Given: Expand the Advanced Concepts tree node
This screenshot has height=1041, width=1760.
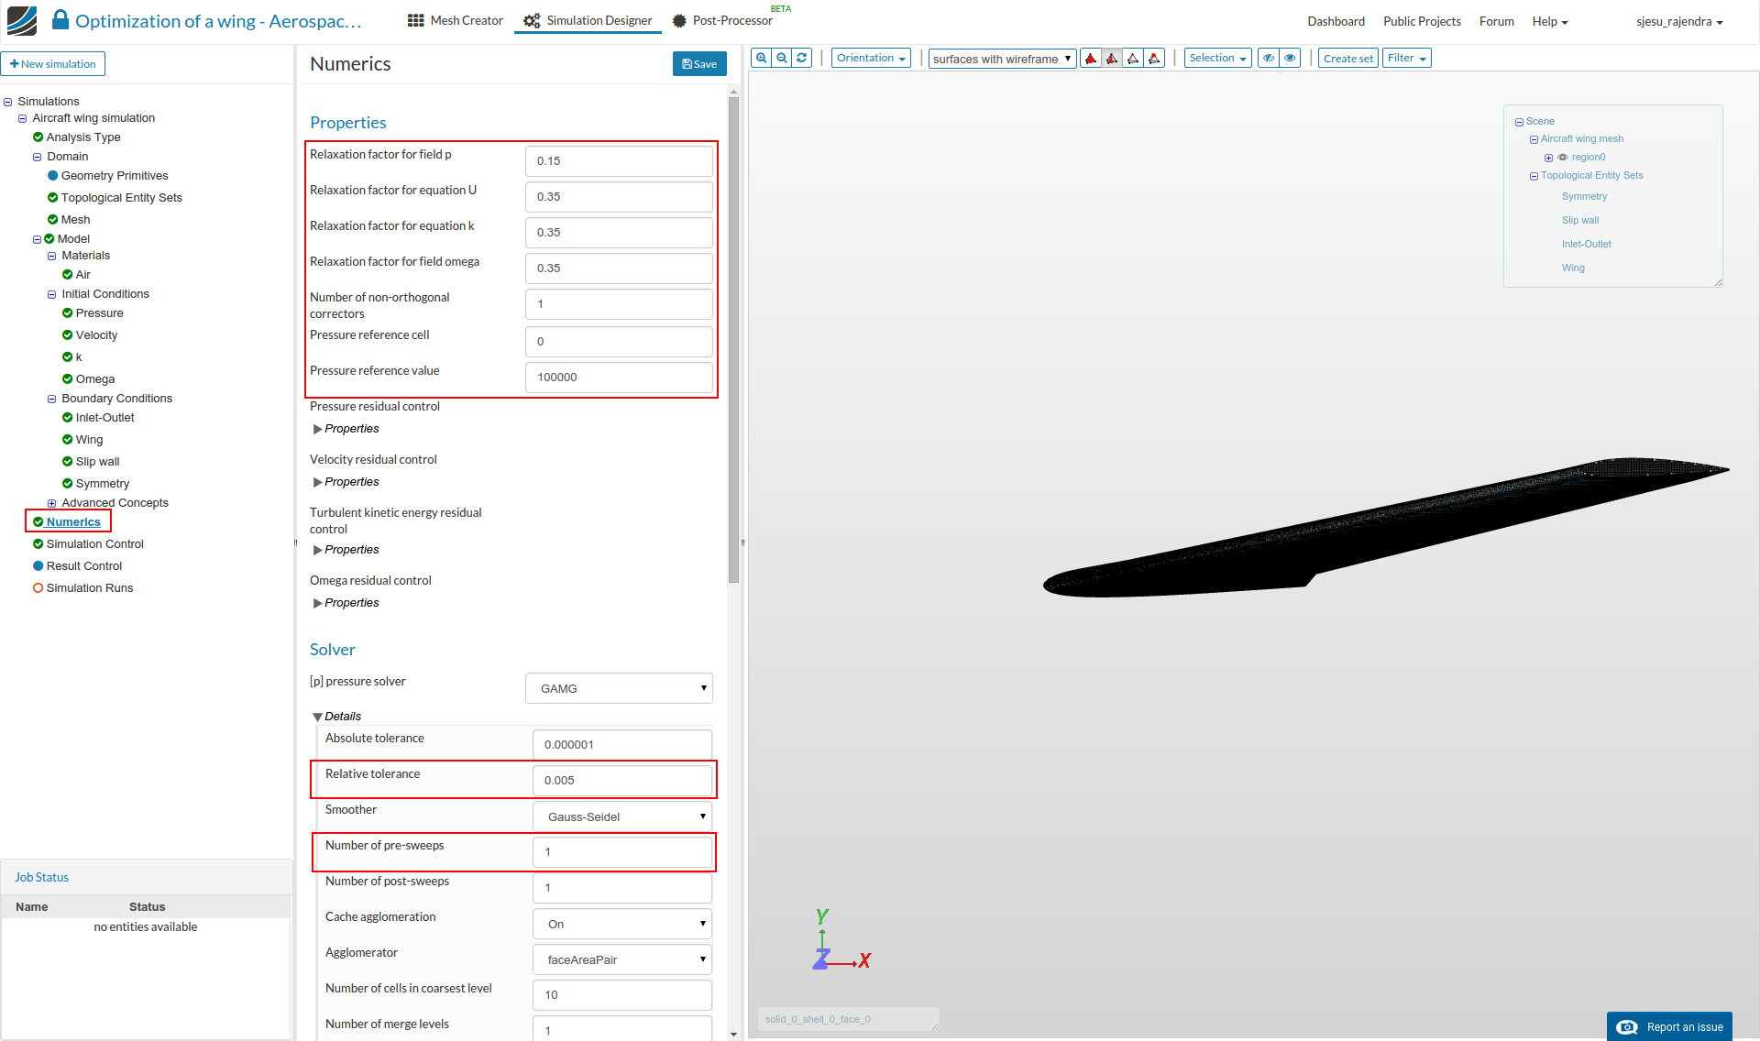Looking at the screenshot, I should pos(52,503).
